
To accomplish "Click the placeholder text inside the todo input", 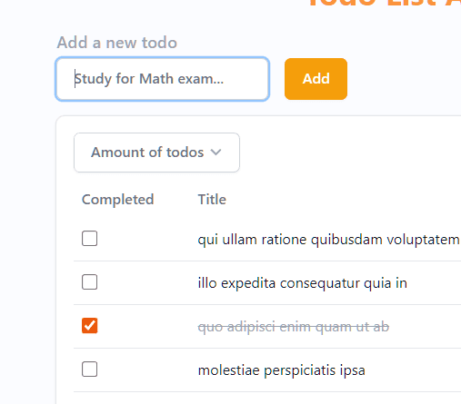I will point(149,79).
